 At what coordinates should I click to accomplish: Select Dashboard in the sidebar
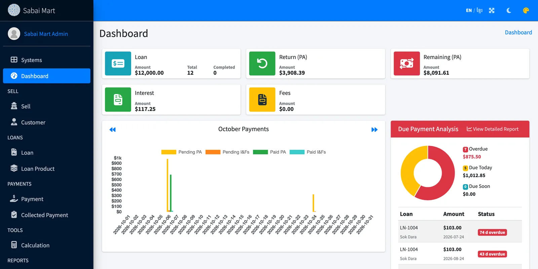pos(47,76)
